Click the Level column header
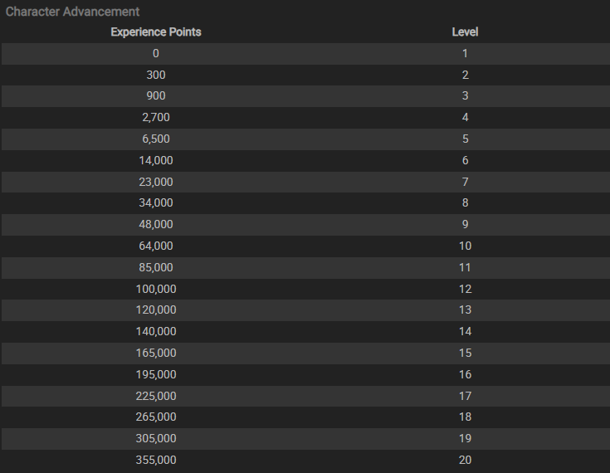610x473 pixels. coord(465,32)
